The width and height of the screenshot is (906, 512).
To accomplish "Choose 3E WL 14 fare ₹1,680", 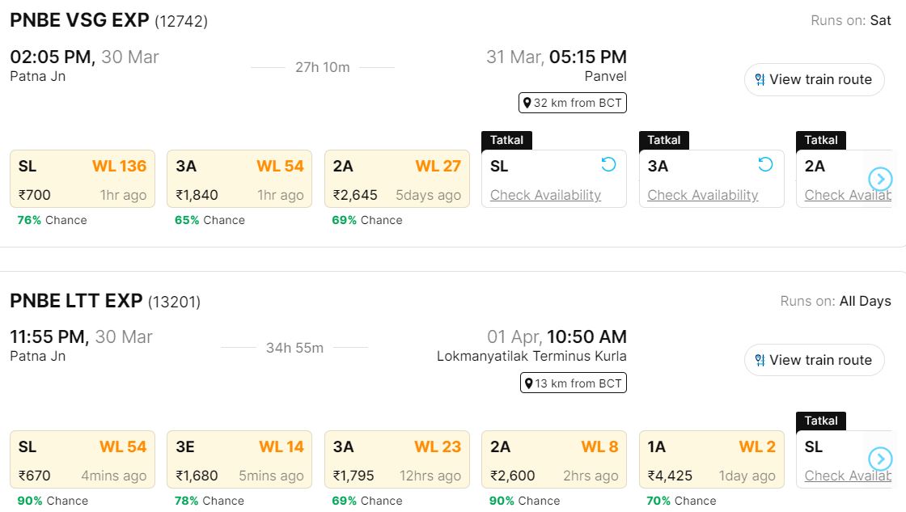I will coord(239,459).
